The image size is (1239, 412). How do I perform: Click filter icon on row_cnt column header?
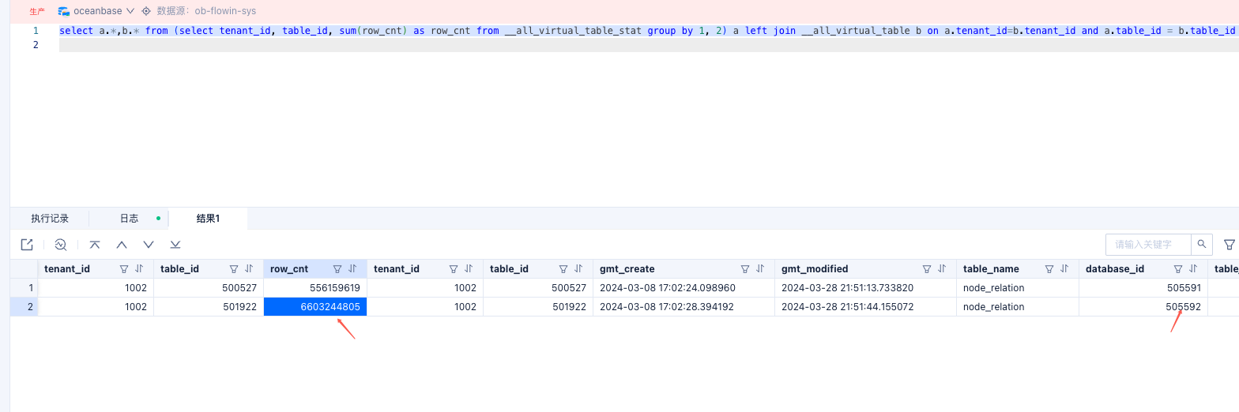tap(337, 269)
